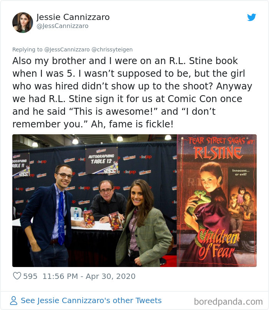The image size is (269, 310).
Task: Click the tweet body text paragraph
Action: pos(132,92)
